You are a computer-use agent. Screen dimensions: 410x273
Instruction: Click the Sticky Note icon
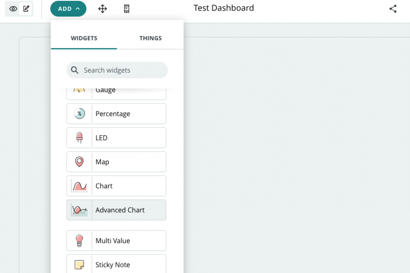coord(79,265)
